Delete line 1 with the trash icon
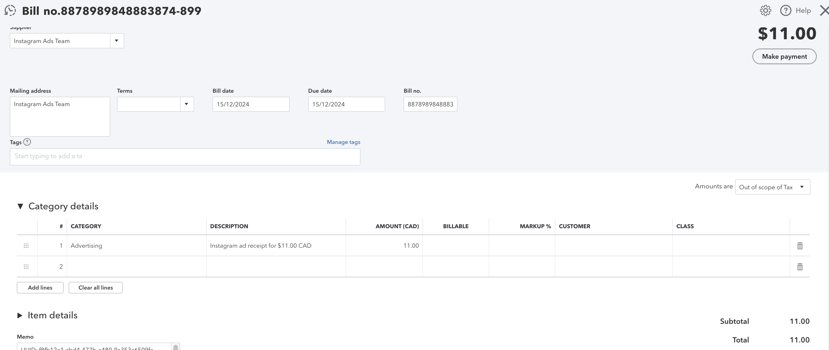This screenshot has width=829, height=350. point(800,246)
